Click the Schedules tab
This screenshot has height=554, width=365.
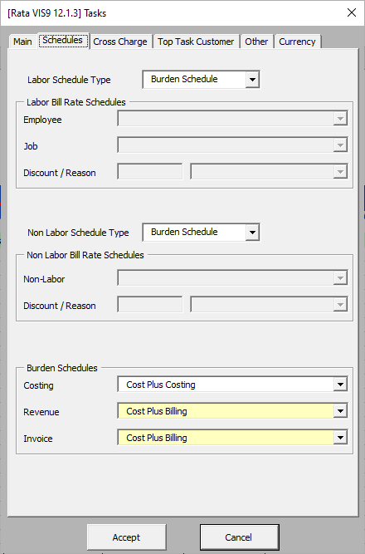[x=63, y=41]
